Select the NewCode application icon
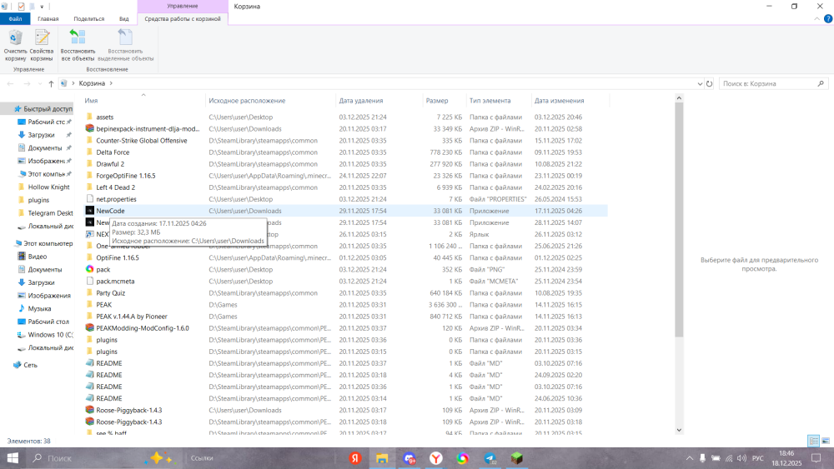 [x=90, y=211]
